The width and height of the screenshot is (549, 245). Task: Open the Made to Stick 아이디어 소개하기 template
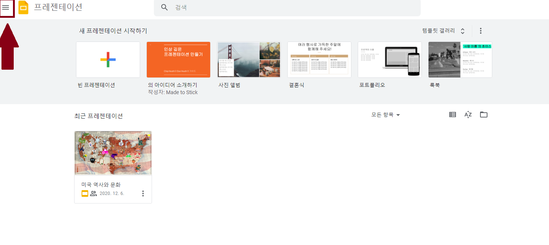[x=178, y=60]
